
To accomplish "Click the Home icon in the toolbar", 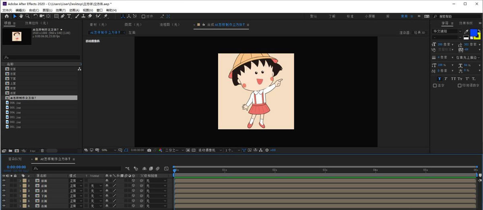I will [x=6, y=16].
